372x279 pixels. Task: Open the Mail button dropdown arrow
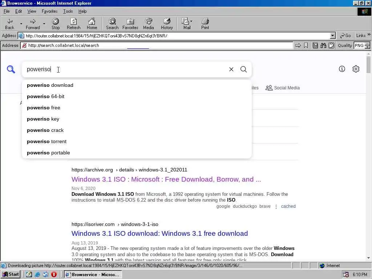click(x=191, y=21)
